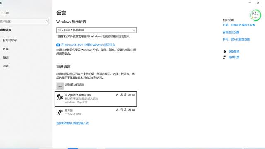
Task: Open 日期和时间 in the sidebar
Action: pos(10,41)
